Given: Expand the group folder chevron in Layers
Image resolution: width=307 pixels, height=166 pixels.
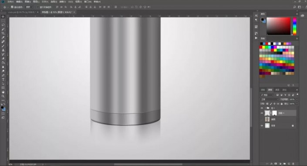Looking at the screenshot, I should [x=265, y=108].
